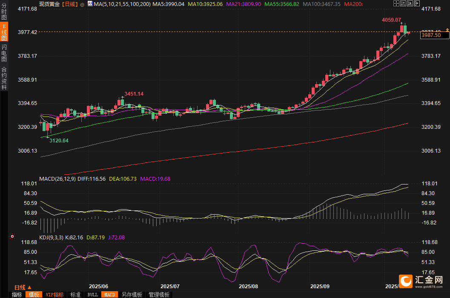Click the 另存模板 button
The width and height of the screenshot is (450, 298).
132,295
